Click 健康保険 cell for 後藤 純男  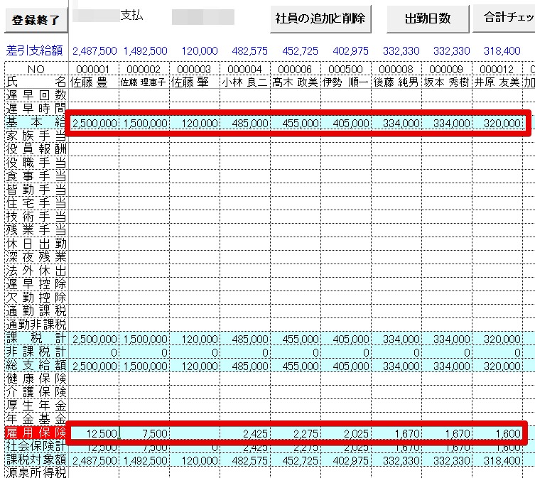[x=396, y=379]
